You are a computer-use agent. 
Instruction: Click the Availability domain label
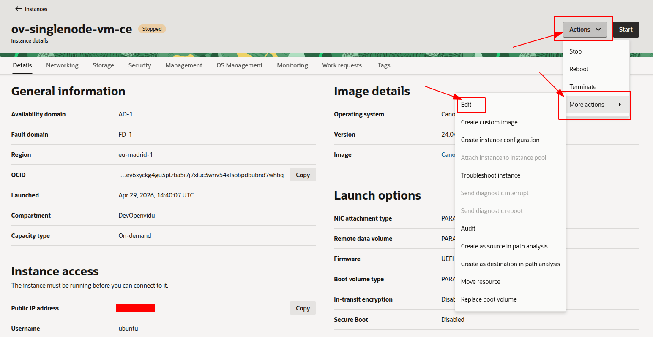point(38,114)
